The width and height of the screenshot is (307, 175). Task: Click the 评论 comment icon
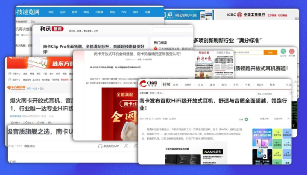click(25, 122)
